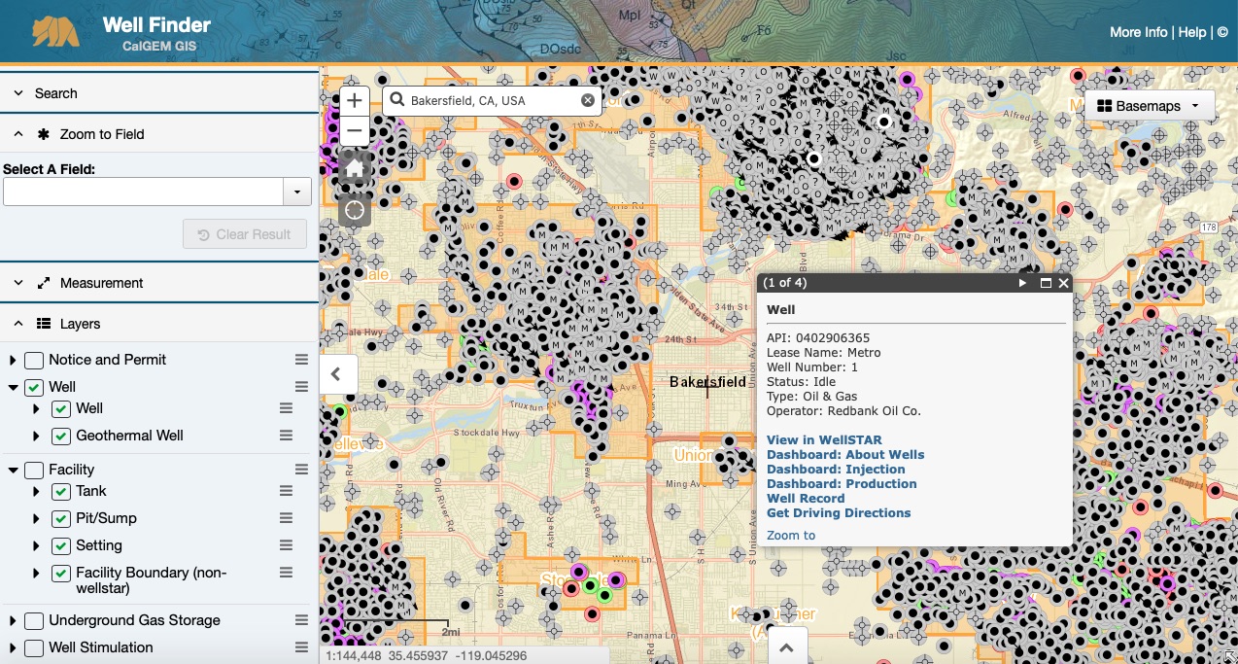
Task: Open options menu for Well sublayer
Action: coord(286,408)
